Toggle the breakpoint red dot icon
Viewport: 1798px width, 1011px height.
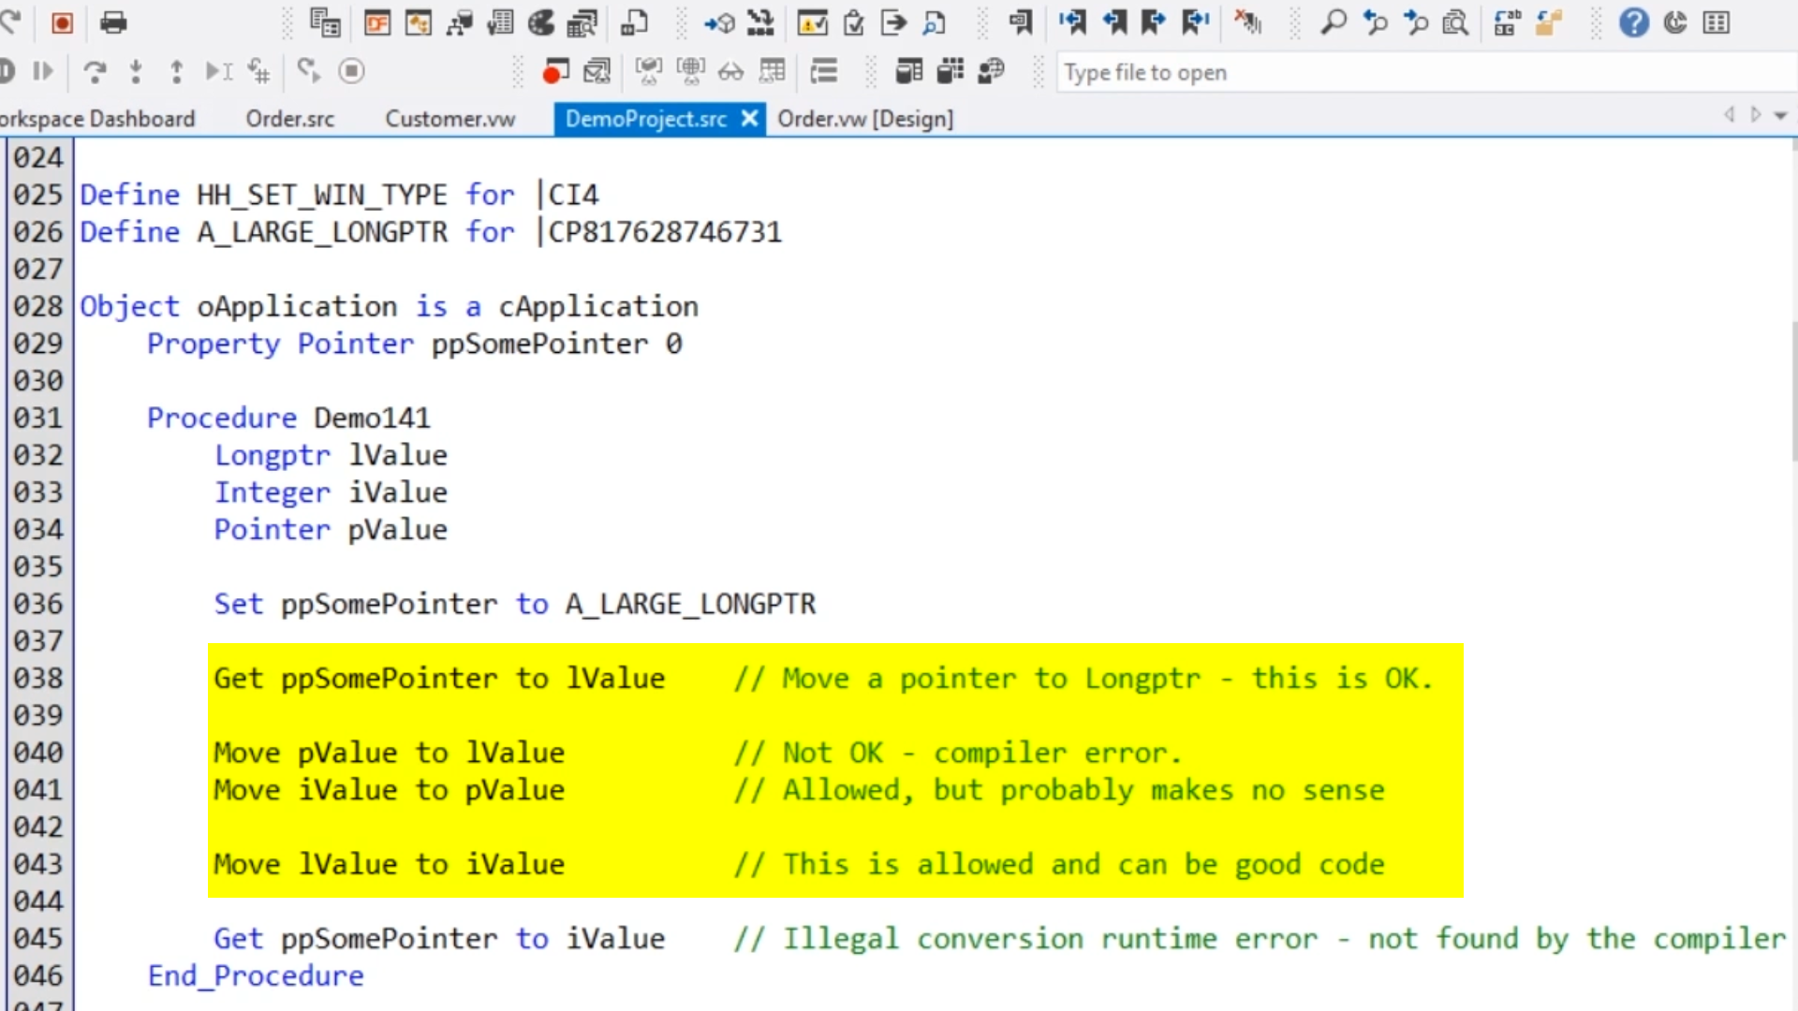[x=555, y=72]
